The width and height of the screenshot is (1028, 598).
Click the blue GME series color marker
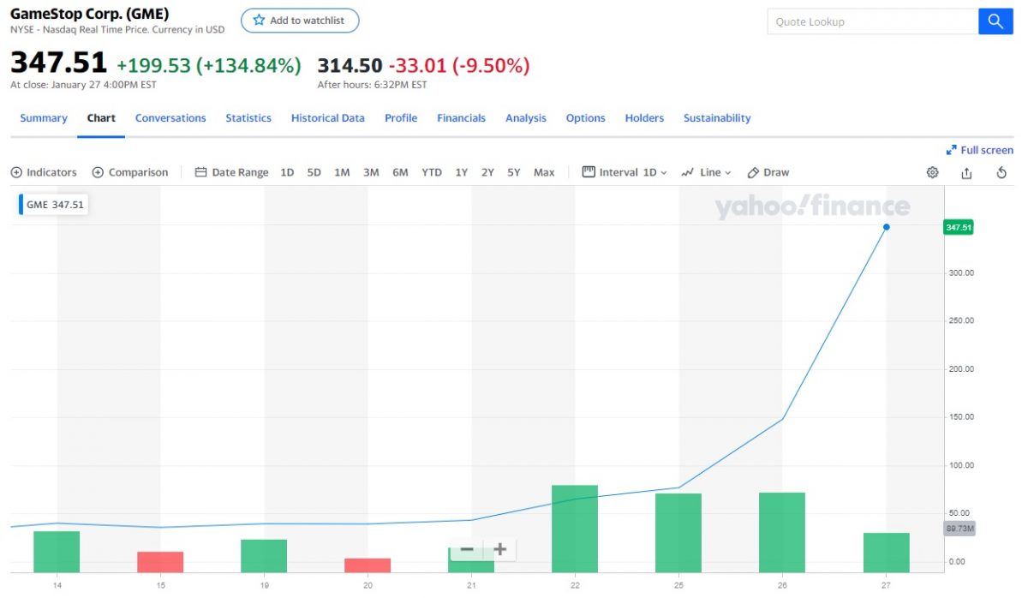(21, 205)
